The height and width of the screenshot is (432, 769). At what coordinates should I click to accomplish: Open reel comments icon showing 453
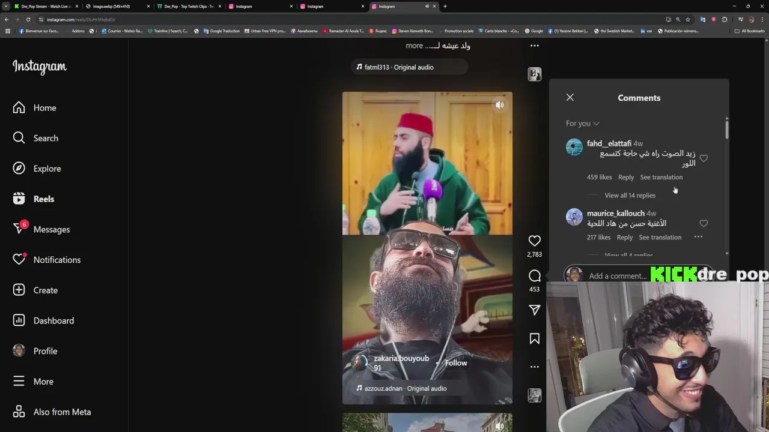pos(534,276)
